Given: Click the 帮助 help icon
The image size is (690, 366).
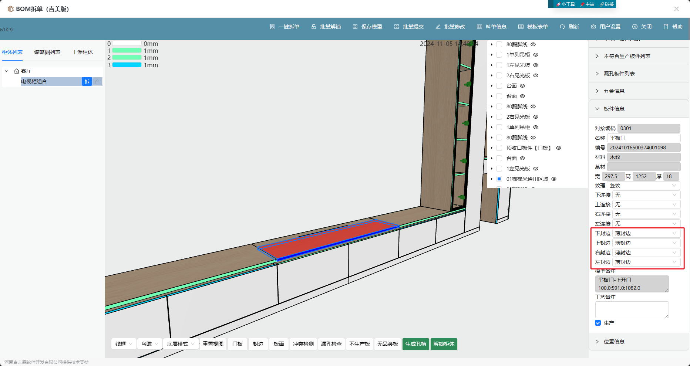Looking at the screenshot, I should [666, 27].
